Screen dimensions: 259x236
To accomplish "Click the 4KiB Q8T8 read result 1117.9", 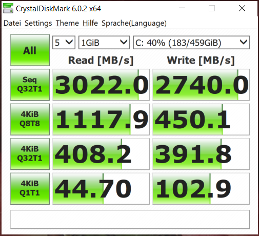I will click(101, 119).
